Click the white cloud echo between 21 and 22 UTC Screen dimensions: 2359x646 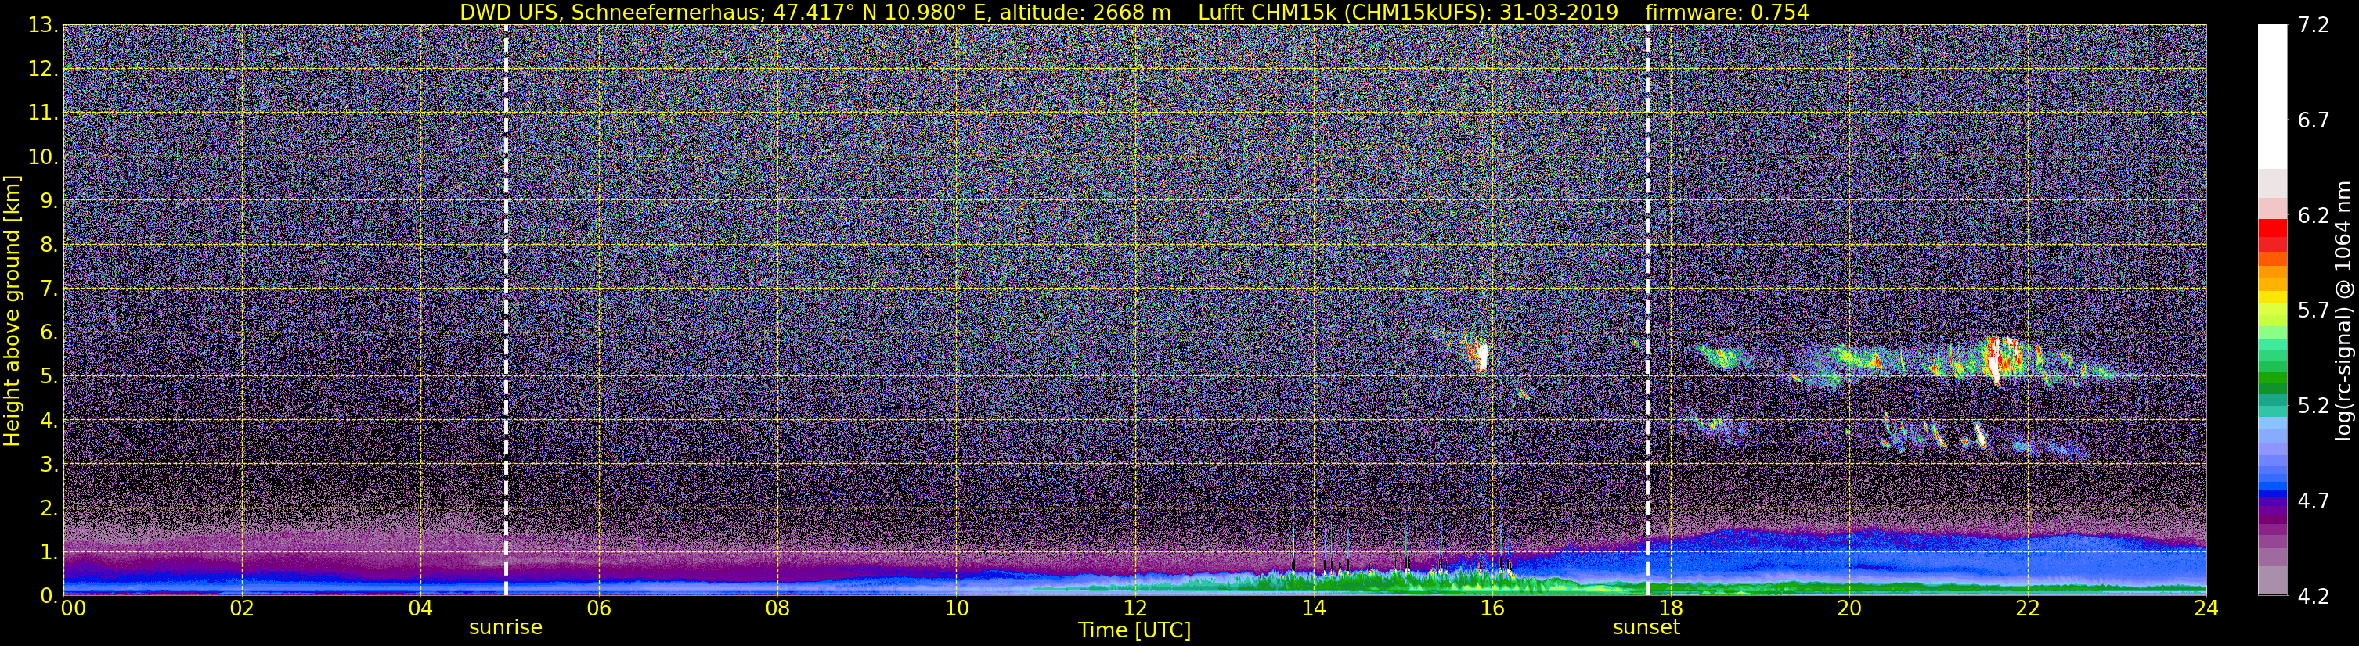[x=1993, y=361]
